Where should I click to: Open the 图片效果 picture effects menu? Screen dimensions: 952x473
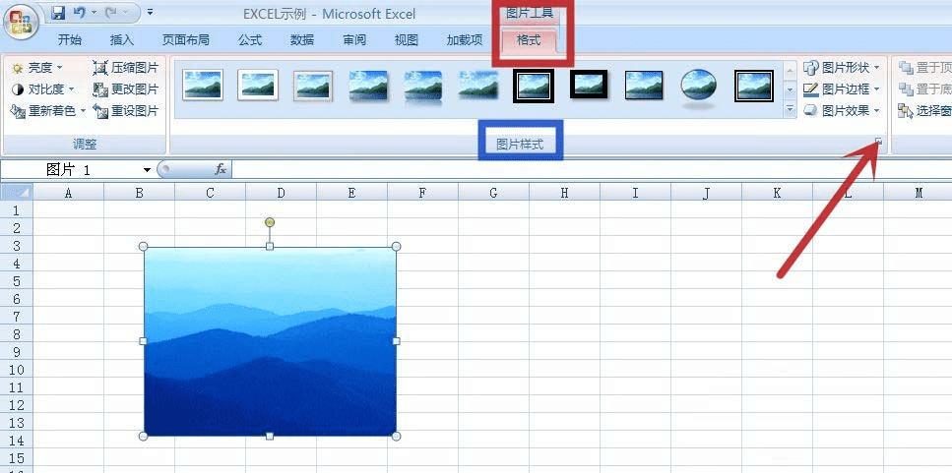[842, 111]
